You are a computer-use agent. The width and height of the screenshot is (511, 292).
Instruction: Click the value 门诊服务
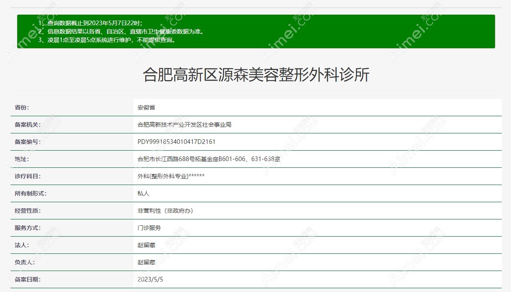coord(149,228)
